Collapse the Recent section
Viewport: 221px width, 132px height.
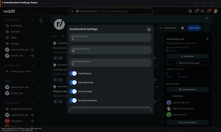coord(33,81)
